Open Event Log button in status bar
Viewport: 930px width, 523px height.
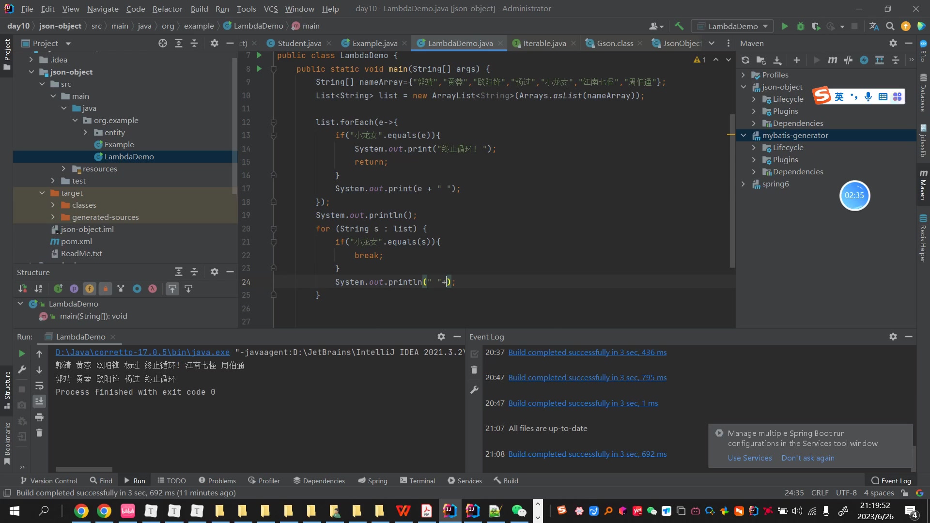click(x=891, y=480)
